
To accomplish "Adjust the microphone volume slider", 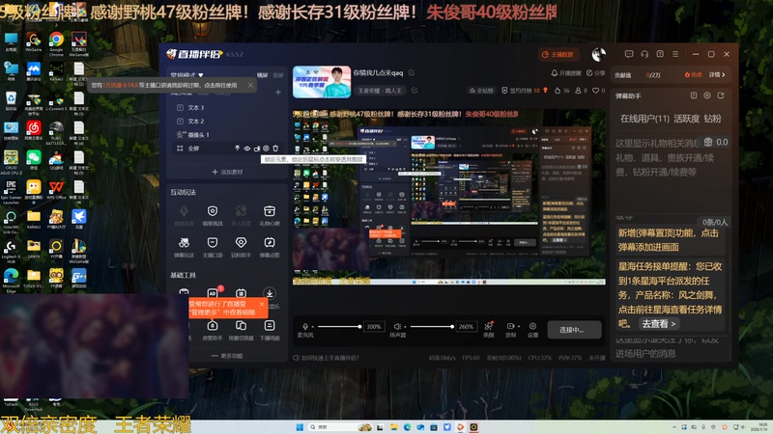I will (x=339, y=326).
